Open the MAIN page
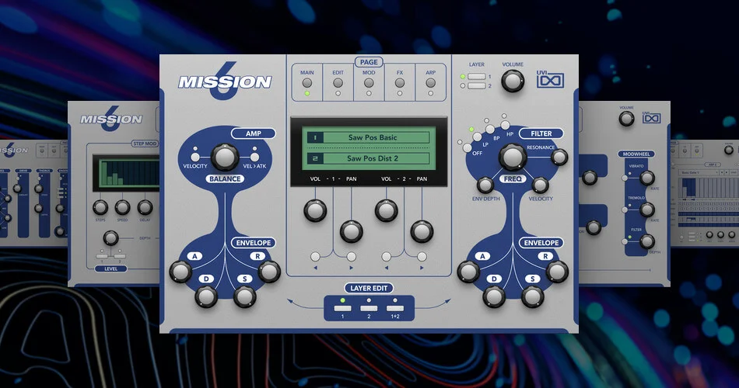Image resolution: width=739 pixels, height=388 pixels. tap(306, 83)
